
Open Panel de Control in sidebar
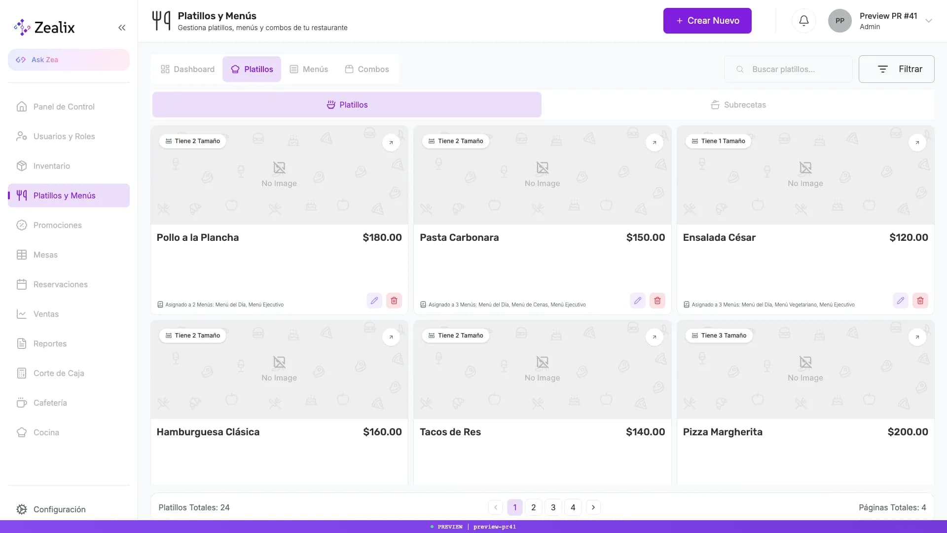click(x=69, y=107)
